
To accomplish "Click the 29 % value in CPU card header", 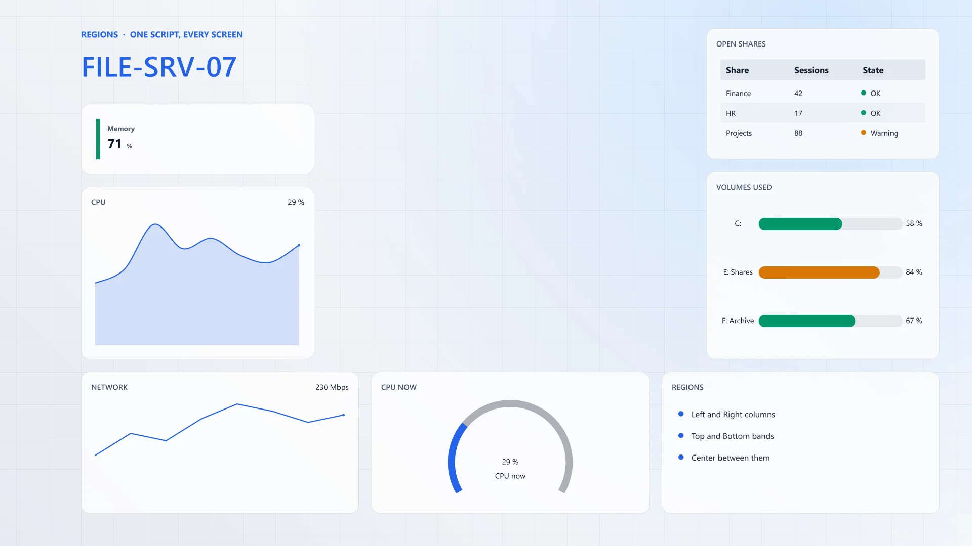I will pyautogui.click(x=296, y=202).
